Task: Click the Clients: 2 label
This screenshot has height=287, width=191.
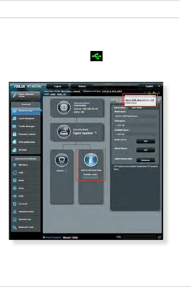Action: pos(62,171)
